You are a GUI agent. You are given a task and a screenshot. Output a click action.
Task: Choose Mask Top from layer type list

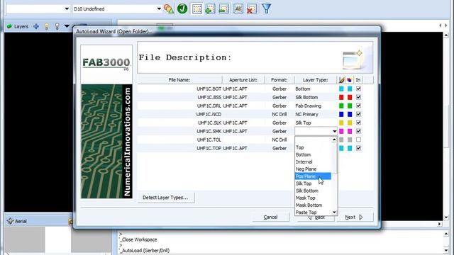[x=306, y=198]
